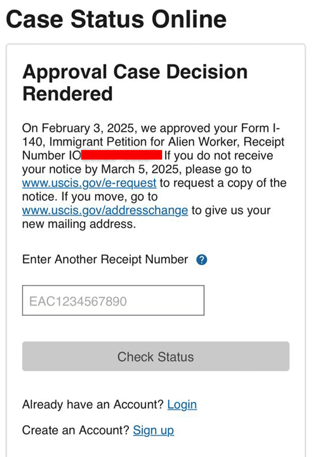The height and width of the screenshot is (457, 314).
Task: Click the "Create an Account?" text
Action: click(76, 430)
